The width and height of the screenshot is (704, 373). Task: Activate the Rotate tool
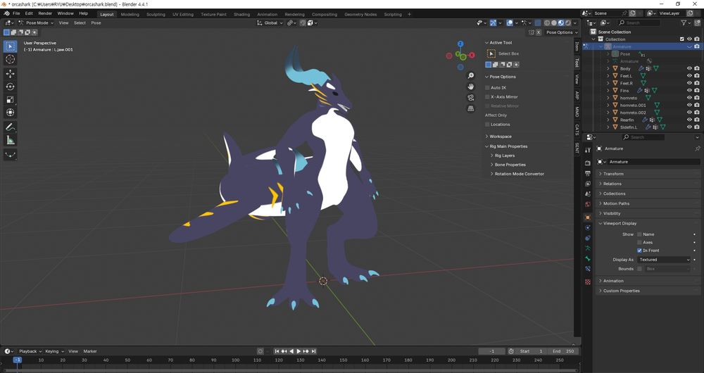click(11, 87)
